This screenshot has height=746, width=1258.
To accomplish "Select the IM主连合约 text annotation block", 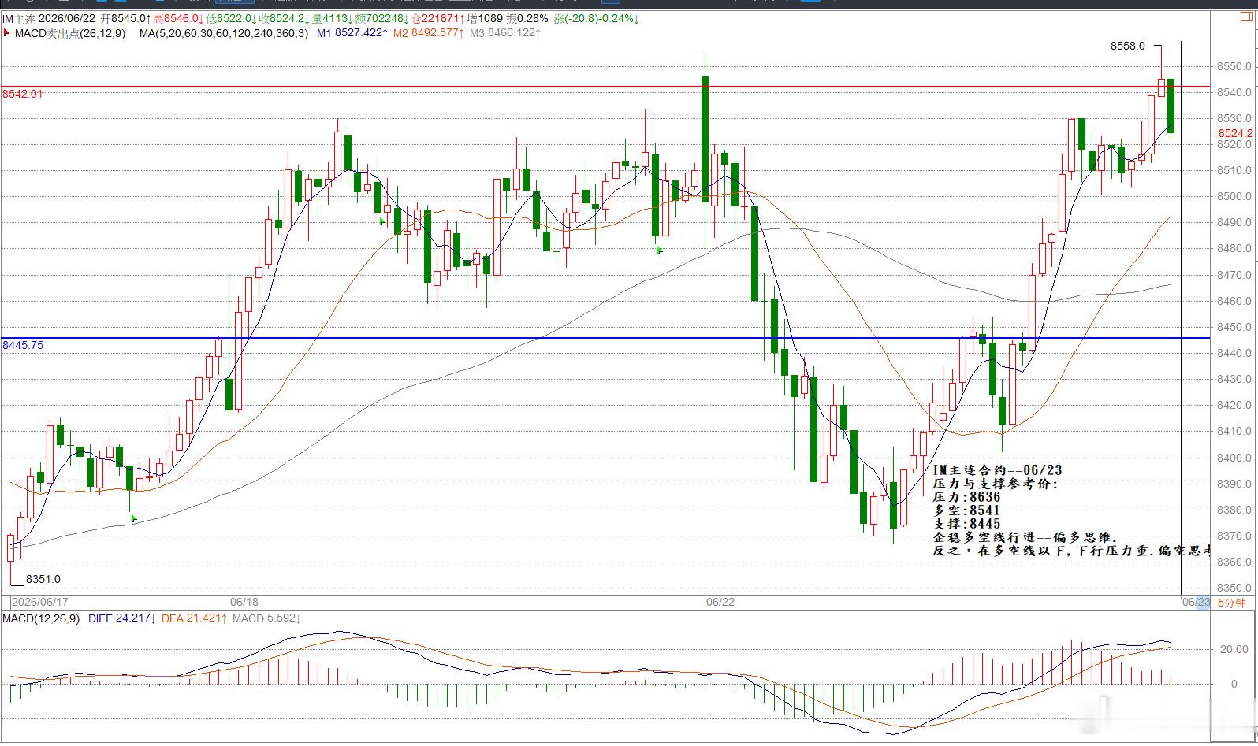I will [1070, 510].
